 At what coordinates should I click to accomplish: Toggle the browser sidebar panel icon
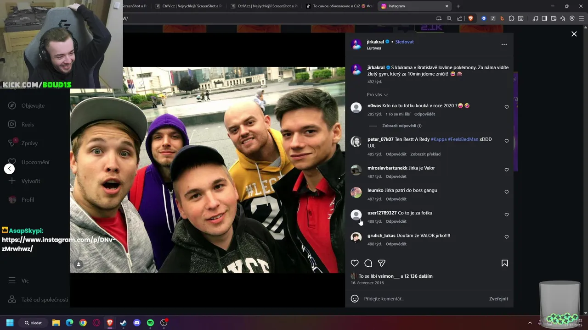(x=544, y=18)
